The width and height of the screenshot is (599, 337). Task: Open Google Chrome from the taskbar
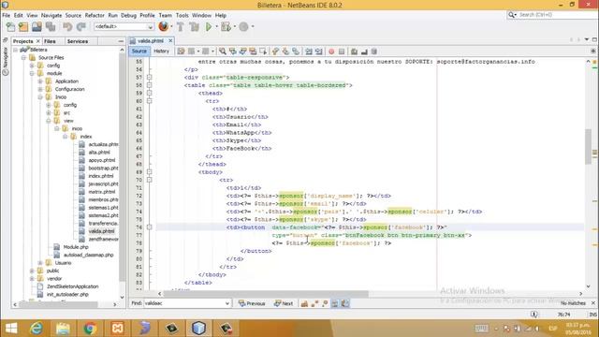[90, 329]
